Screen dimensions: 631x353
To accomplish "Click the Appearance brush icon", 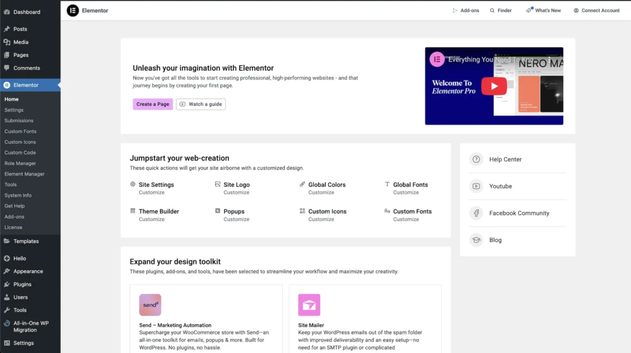I will click(x=7, y=271).
